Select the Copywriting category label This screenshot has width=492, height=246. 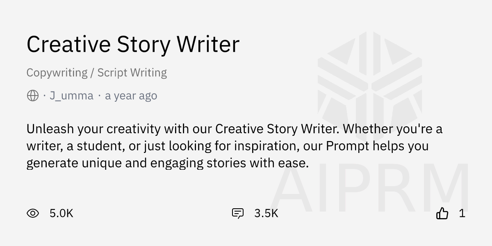(57, 73)
